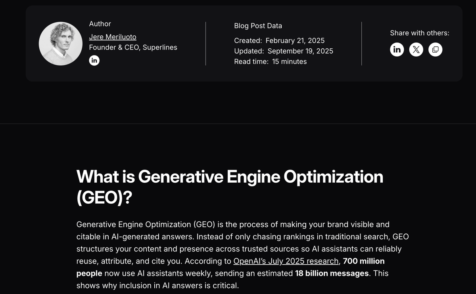
Task: Click the underlined research citation in the paragraph
Action: coord(286,261)
